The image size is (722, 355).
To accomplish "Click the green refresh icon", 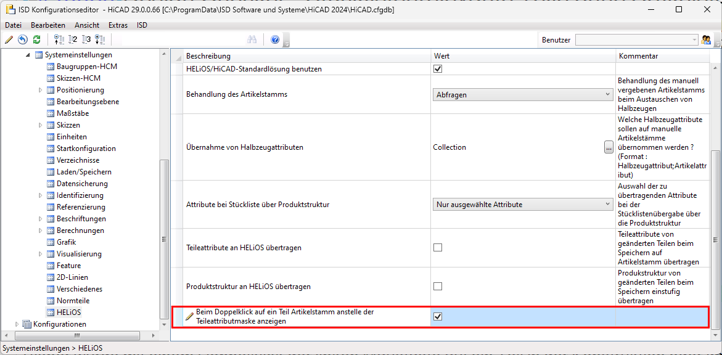I will click(x=37, y=39).
